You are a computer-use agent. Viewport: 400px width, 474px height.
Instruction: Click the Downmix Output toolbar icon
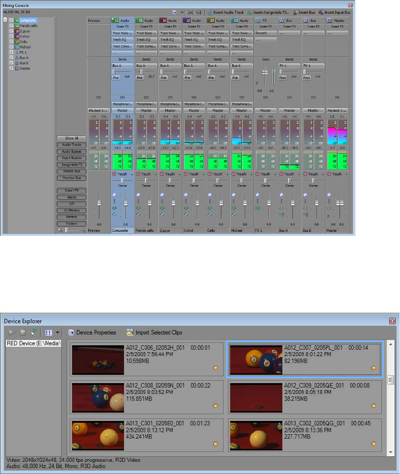(190, 12)
